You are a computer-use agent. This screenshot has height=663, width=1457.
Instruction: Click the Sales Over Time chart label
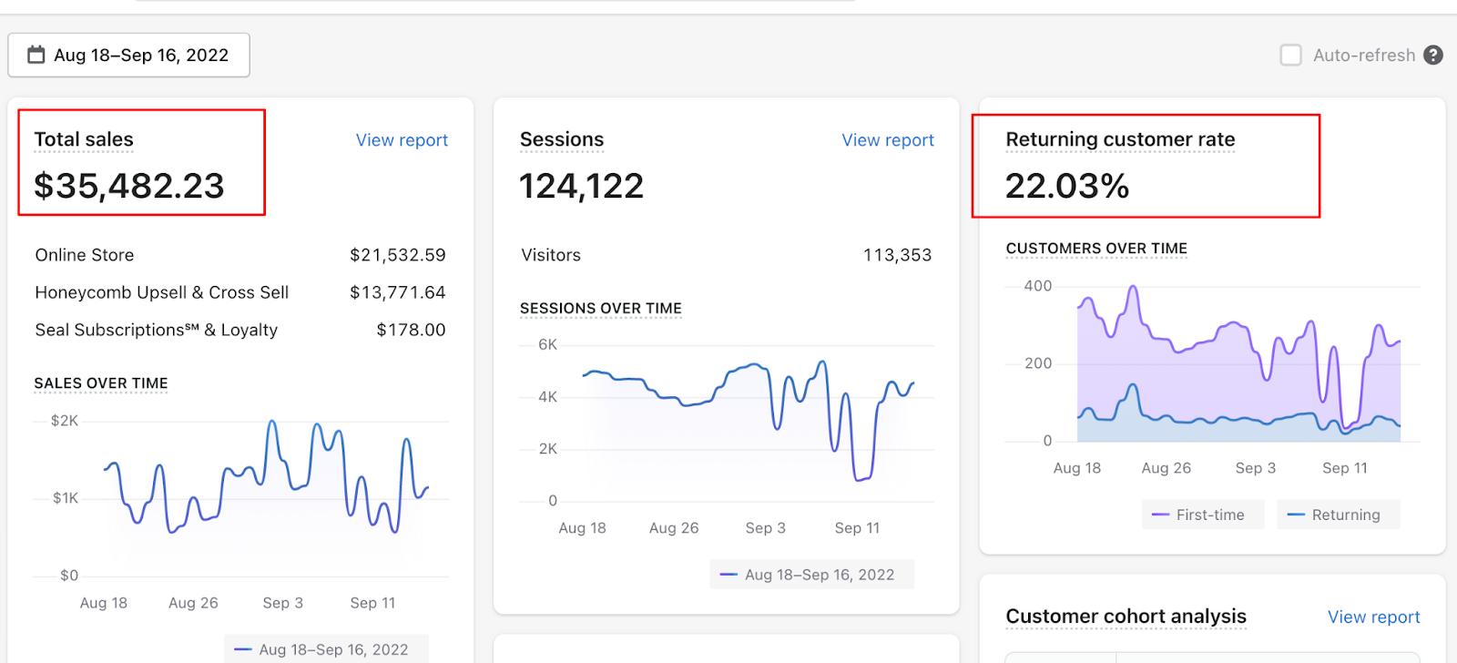(x=101, y=383)
